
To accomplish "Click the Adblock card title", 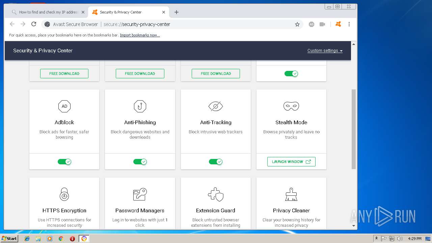I will pyautogui.click(x=64, y=123).
